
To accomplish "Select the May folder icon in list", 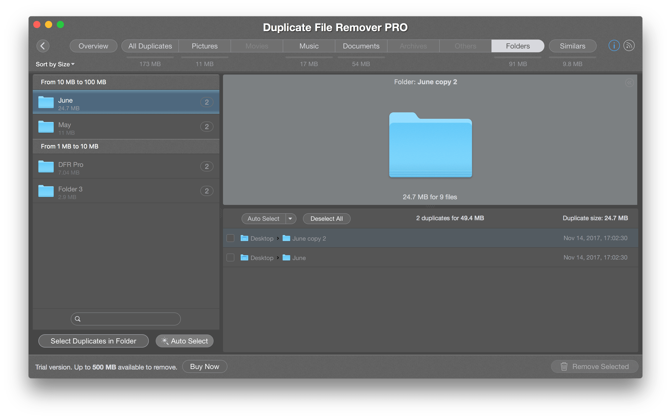I will pos(46,127).
